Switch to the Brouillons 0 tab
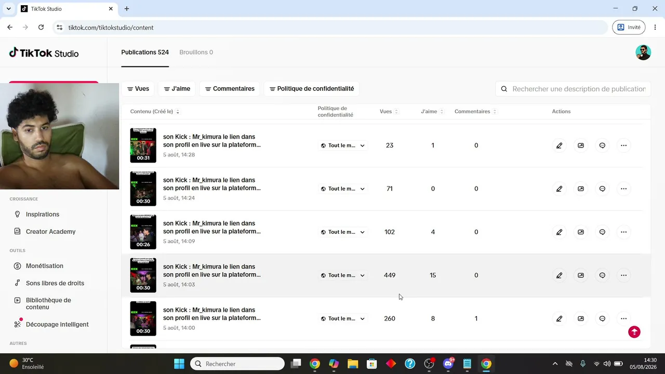The width and height of the screenshot is (665, 374). [196, 52]
